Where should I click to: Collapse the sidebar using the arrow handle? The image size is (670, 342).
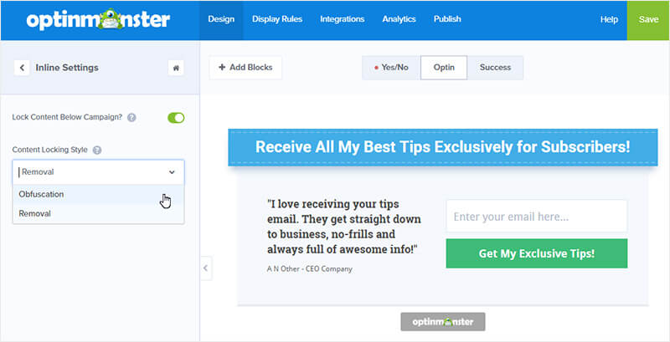(x=205, y=268)
